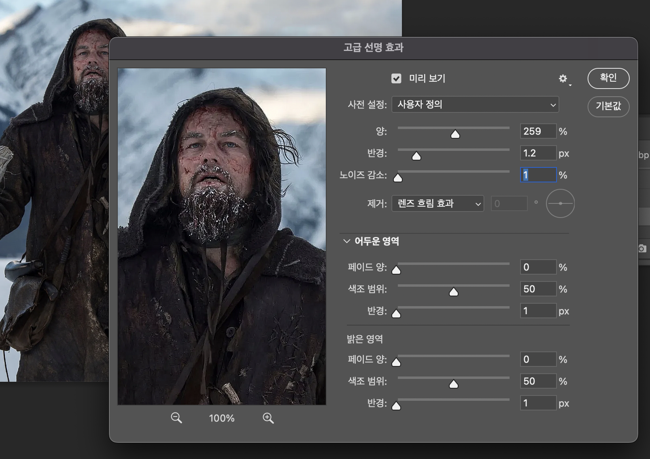The image size is (650, 459).
Task: Click the 100% zoom level text
Action: (222, 418)
